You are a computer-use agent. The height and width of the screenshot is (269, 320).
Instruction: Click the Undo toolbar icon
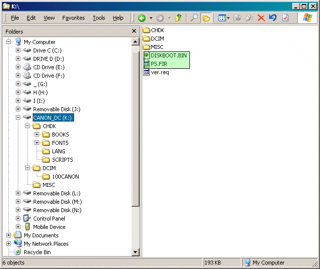click(x=273, y=18)
